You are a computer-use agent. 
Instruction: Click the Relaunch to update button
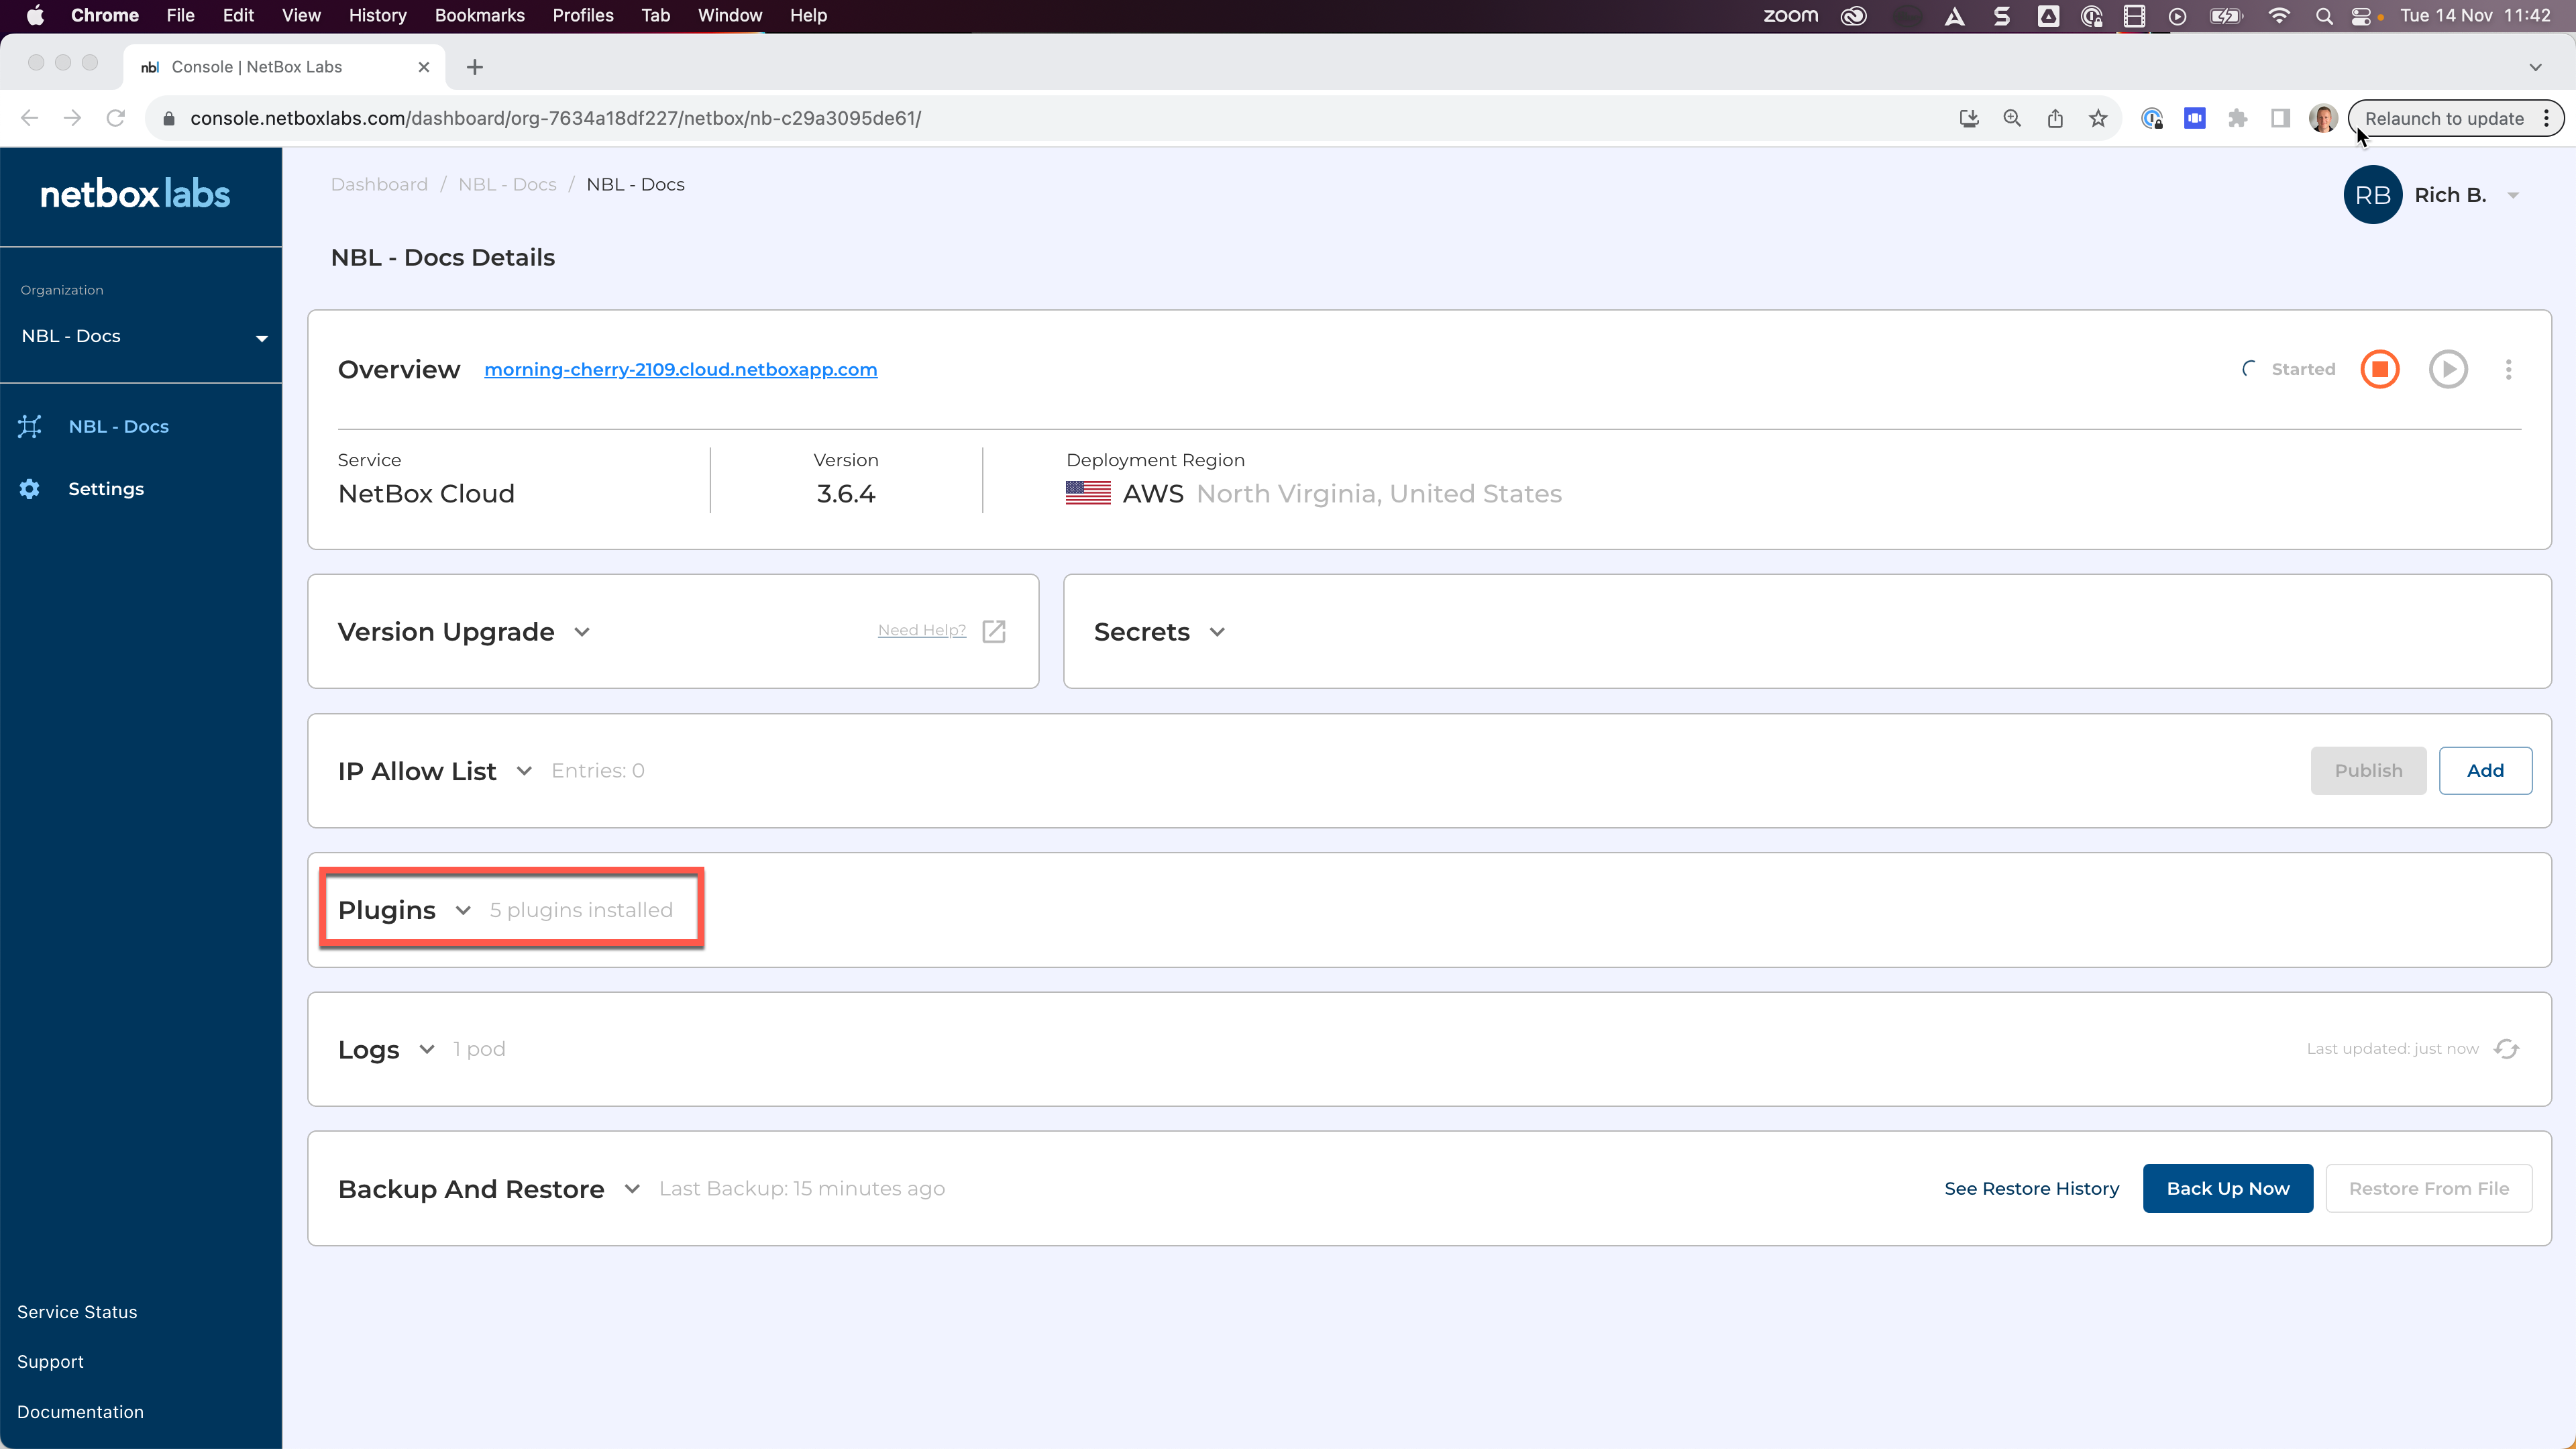2443,118
